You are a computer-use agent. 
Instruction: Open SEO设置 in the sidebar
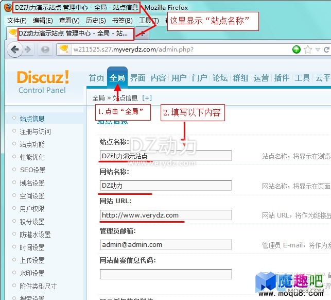click(33, 170)
